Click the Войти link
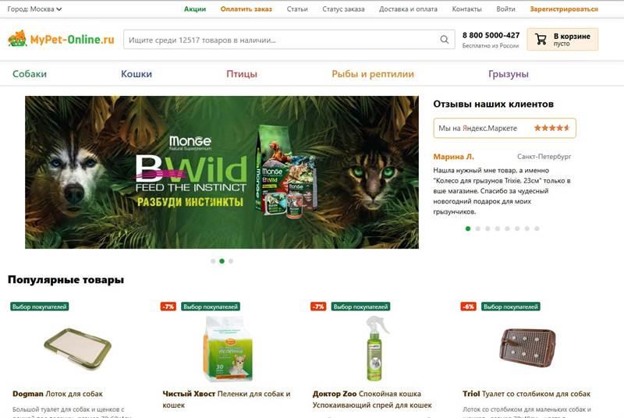This screenshot has height=418, width=624. coord(505,9)
